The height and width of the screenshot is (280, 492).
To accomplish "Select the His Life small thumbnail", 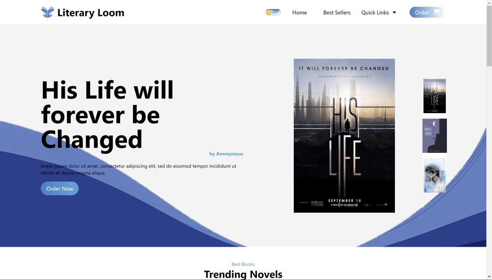I will 434,96.
